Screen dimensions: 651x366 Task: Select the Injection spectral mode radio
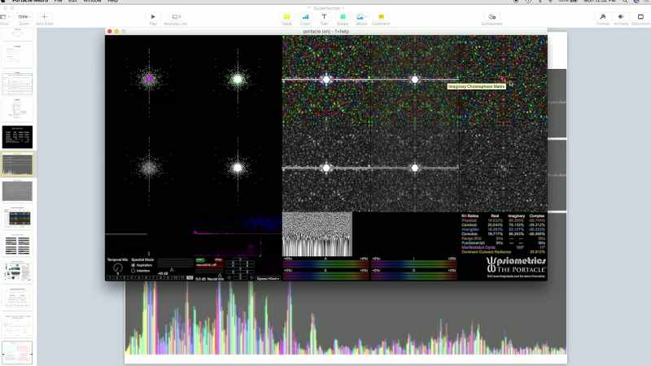(133, 271)
